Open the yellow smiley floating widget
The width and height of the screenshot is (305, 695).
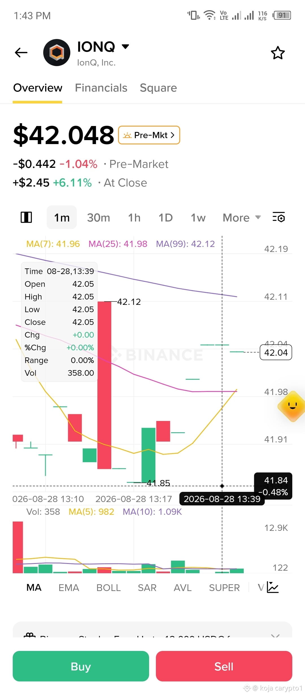(292, 406)
